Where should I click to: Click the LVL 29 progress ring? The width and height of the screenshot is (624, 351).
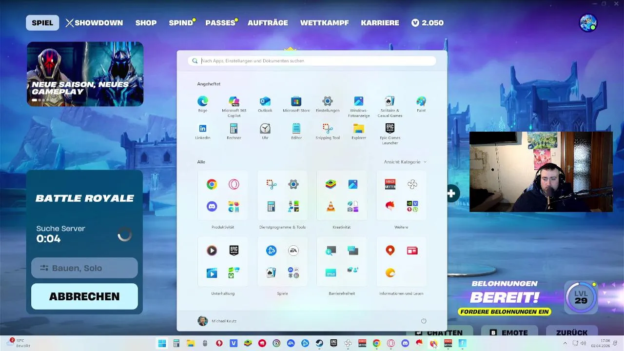[581, 297]
